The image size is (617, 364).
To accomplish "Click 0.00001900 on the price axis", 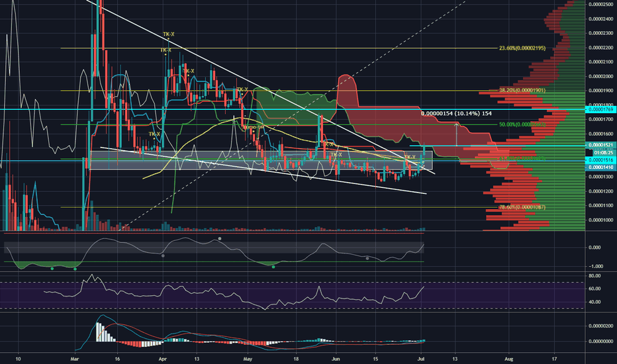I will point(601,91).
